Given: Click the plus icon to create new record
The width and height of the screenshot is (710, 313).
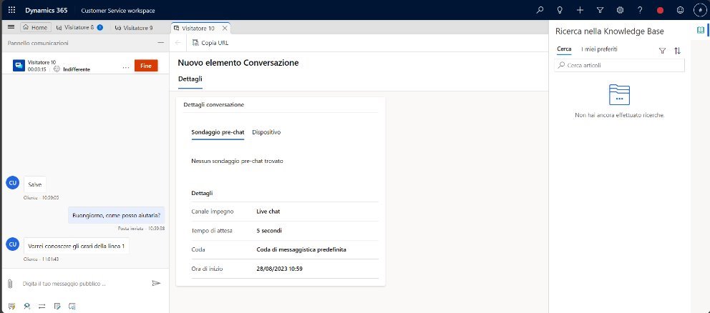Looking at the screenshot, I should coord(580,10).
